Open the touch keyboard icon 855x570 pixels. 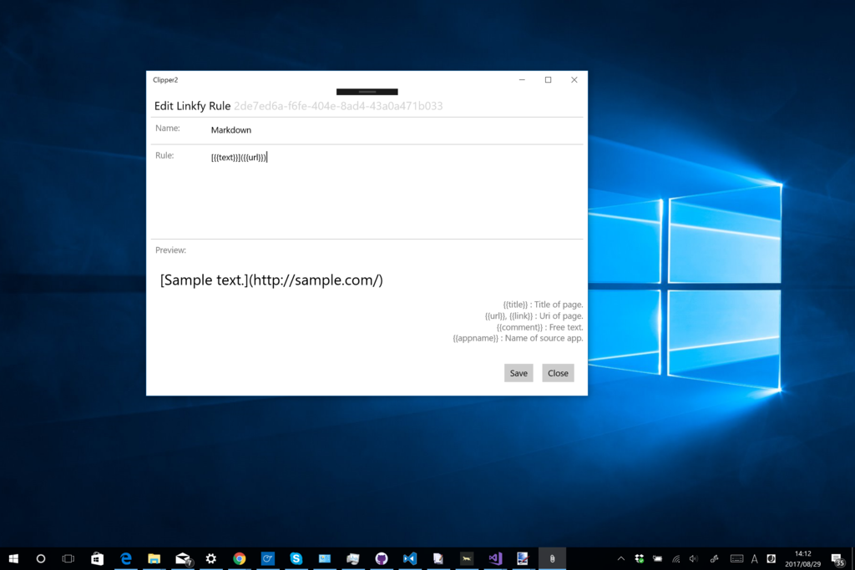click(736, 558)
